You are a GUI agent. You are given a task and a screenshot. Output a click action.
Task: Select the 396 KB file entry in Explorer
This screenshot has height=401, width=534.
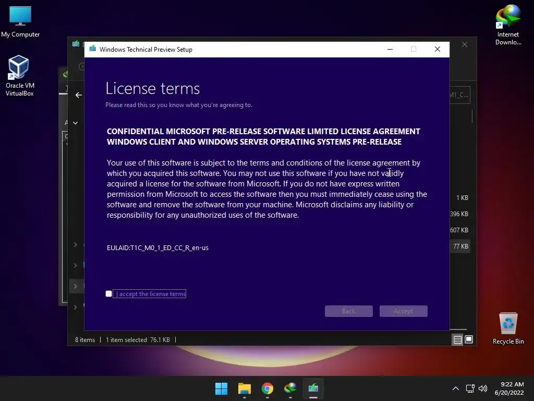point(459,214)
